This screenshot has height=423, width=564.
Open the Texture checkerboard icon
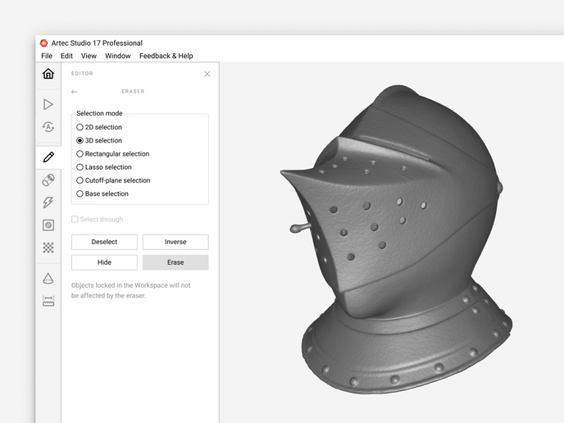point(48,247)
